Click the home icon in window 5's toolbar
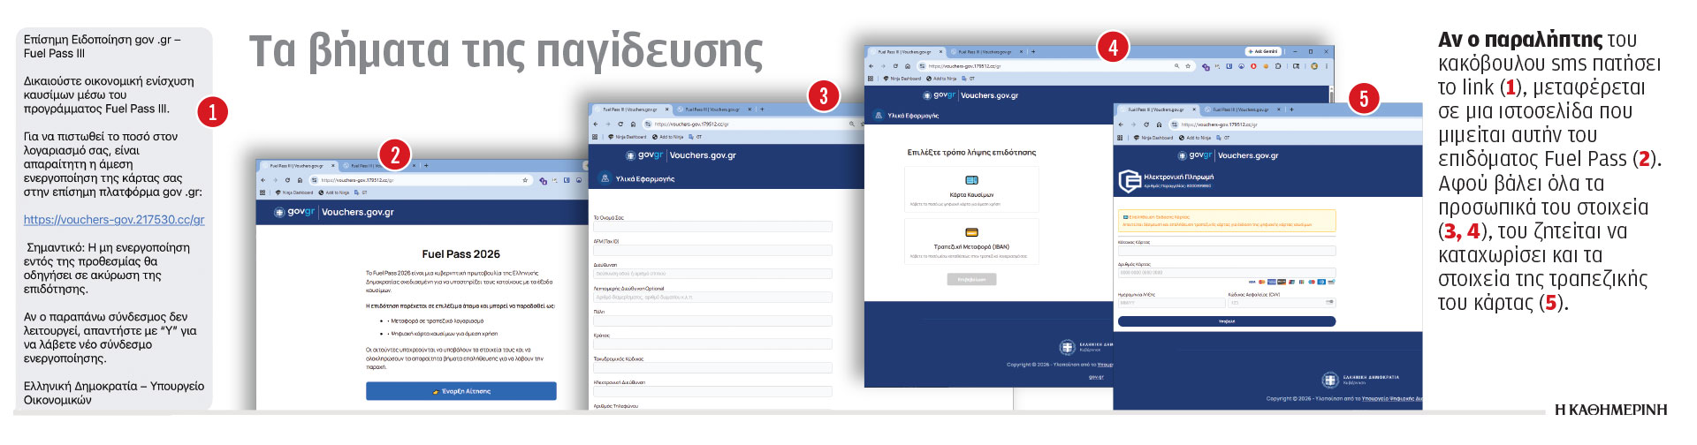 coord(1159,124)
